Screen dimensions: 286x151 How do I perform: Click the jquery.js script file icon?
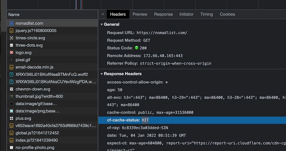11,31
